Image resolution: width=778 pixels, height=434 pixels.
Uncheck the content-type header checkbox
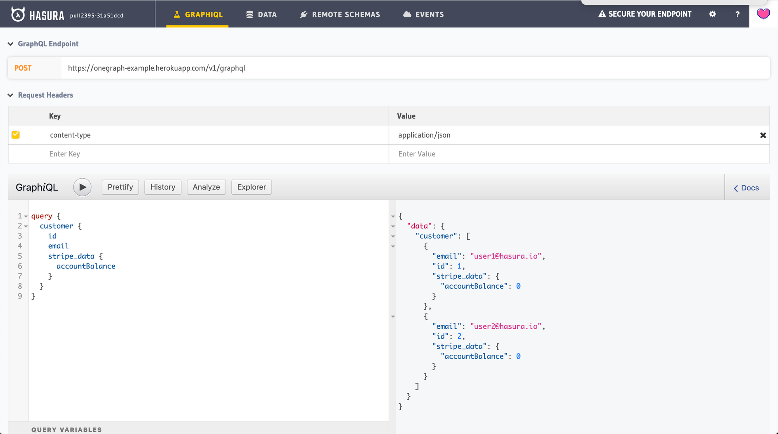pos(16,135)
